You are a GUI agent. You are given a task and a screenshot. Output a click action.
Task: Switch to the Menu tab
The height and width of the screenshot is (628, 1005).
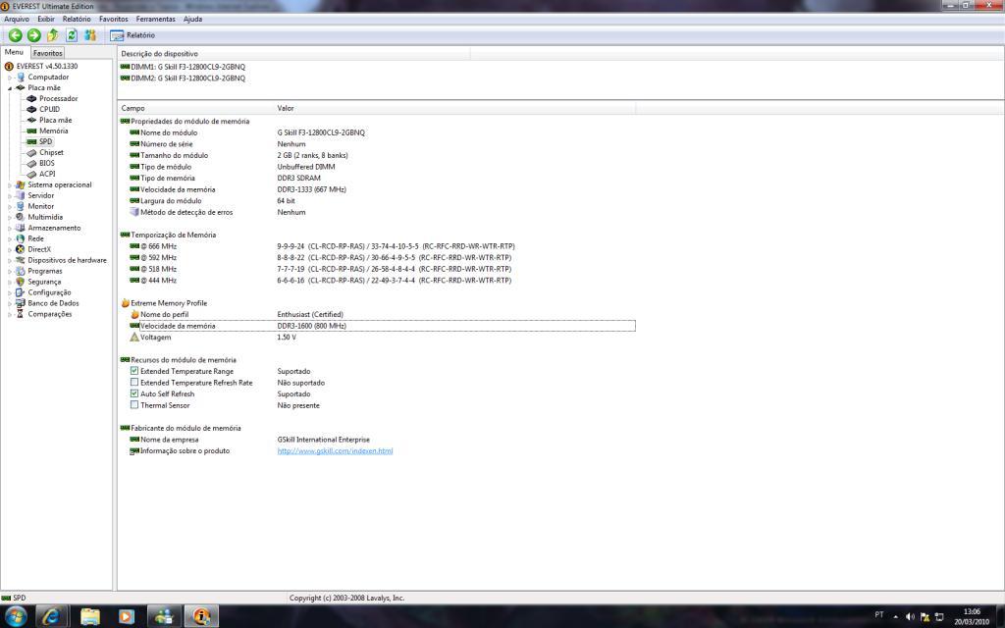(x=14, y=53)
